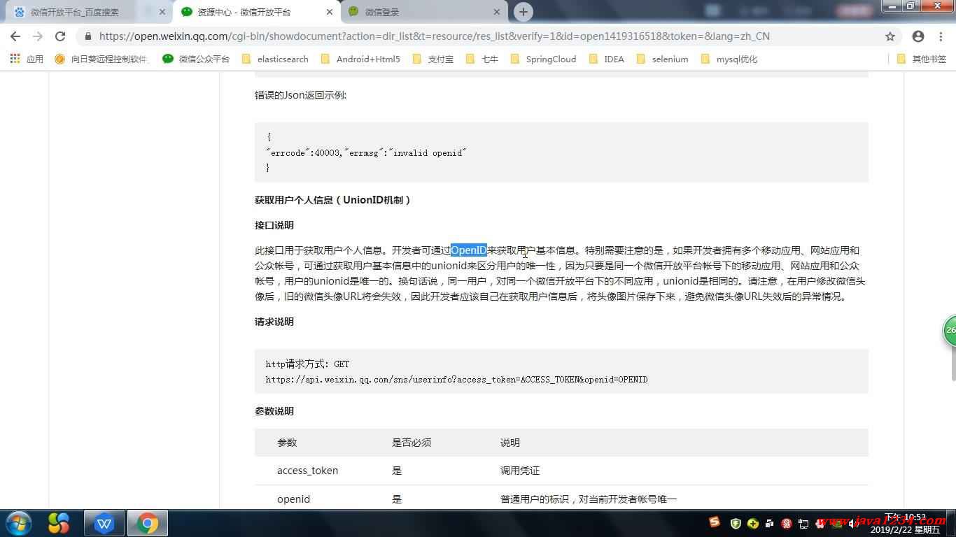Open 向日葵远程控制软件 bookmark
This screenshot has width=956, height=537.
pos(101,59)
